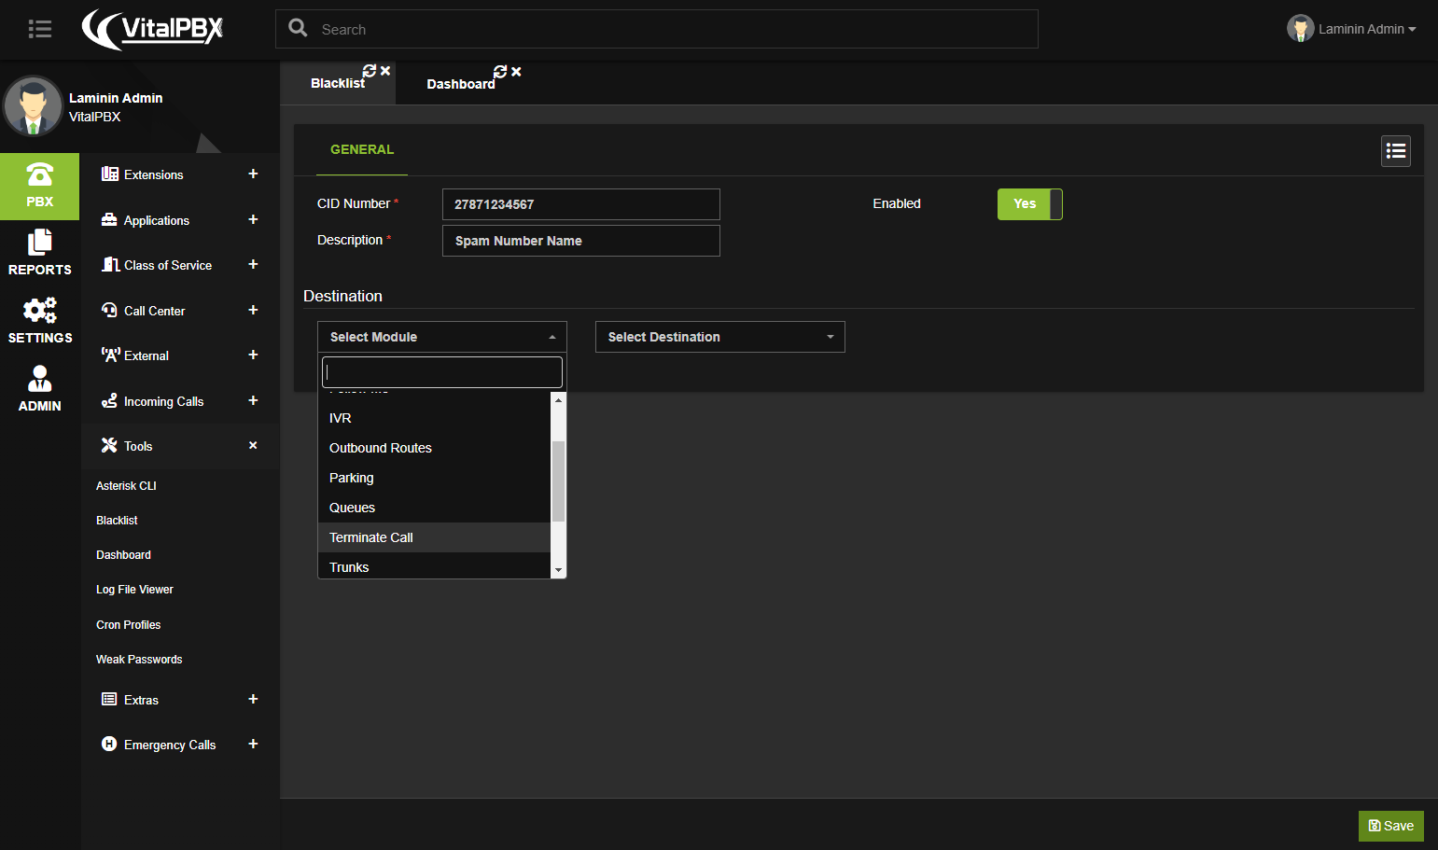Refresh the Blacklist tab
The image size is (1438, 850).
click(370, 71)
